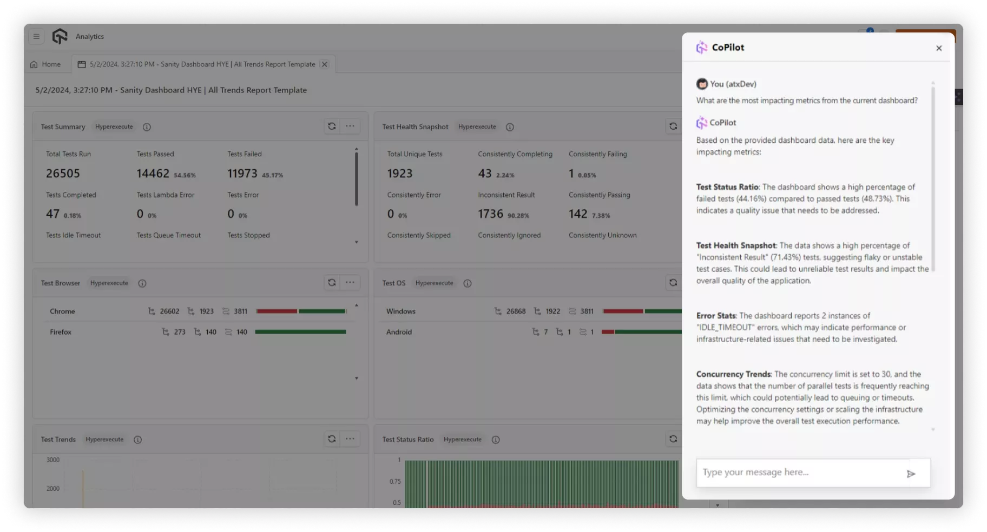Image resolution: width=987 pixels, height=532 pixels.
Task: Click the LambdaTest logo icon
Action: [x=60, y=36]
